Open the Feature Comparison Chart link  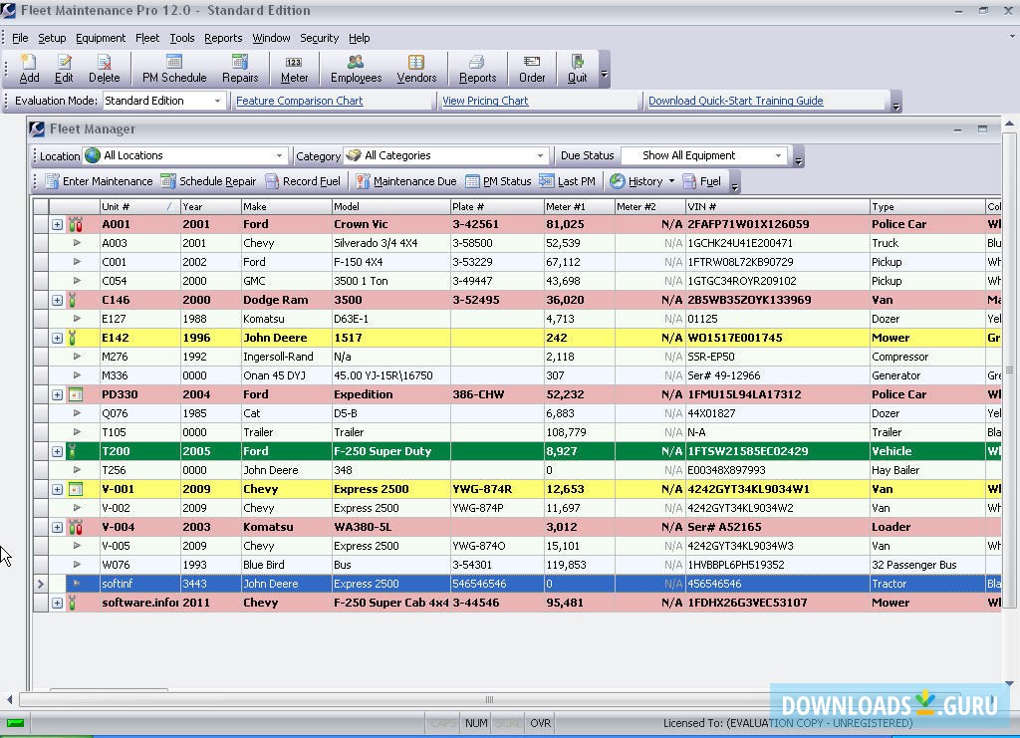tap(299, 101)
